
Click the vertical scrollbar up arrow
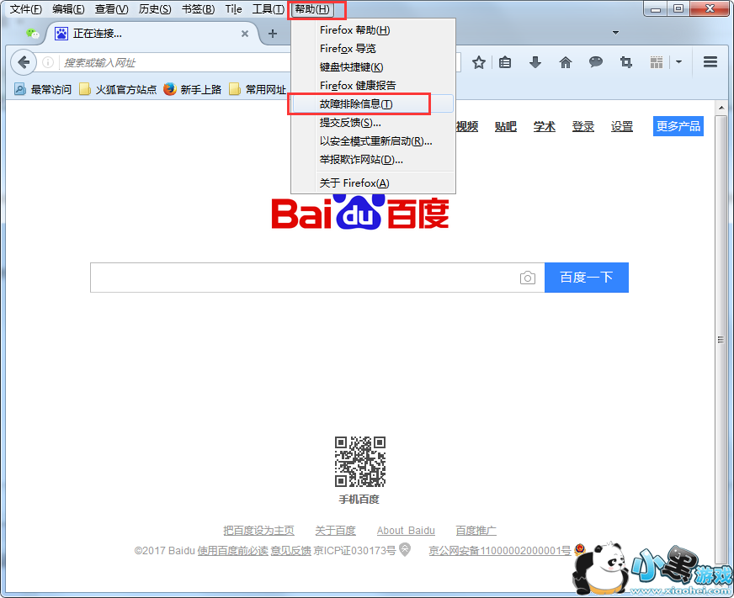click(721, 108)
